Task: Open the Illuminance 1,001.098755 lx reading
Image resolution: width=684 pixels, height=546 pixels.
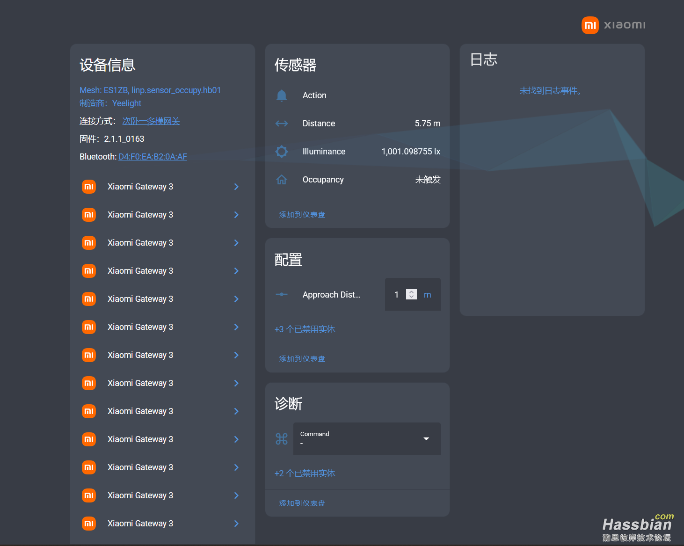Action: pos(410,152)
